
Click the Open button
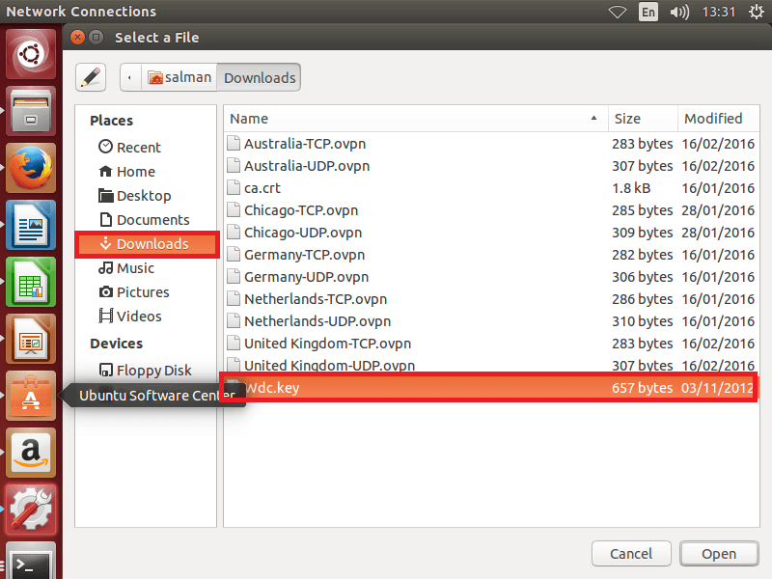tap(719, 554)
